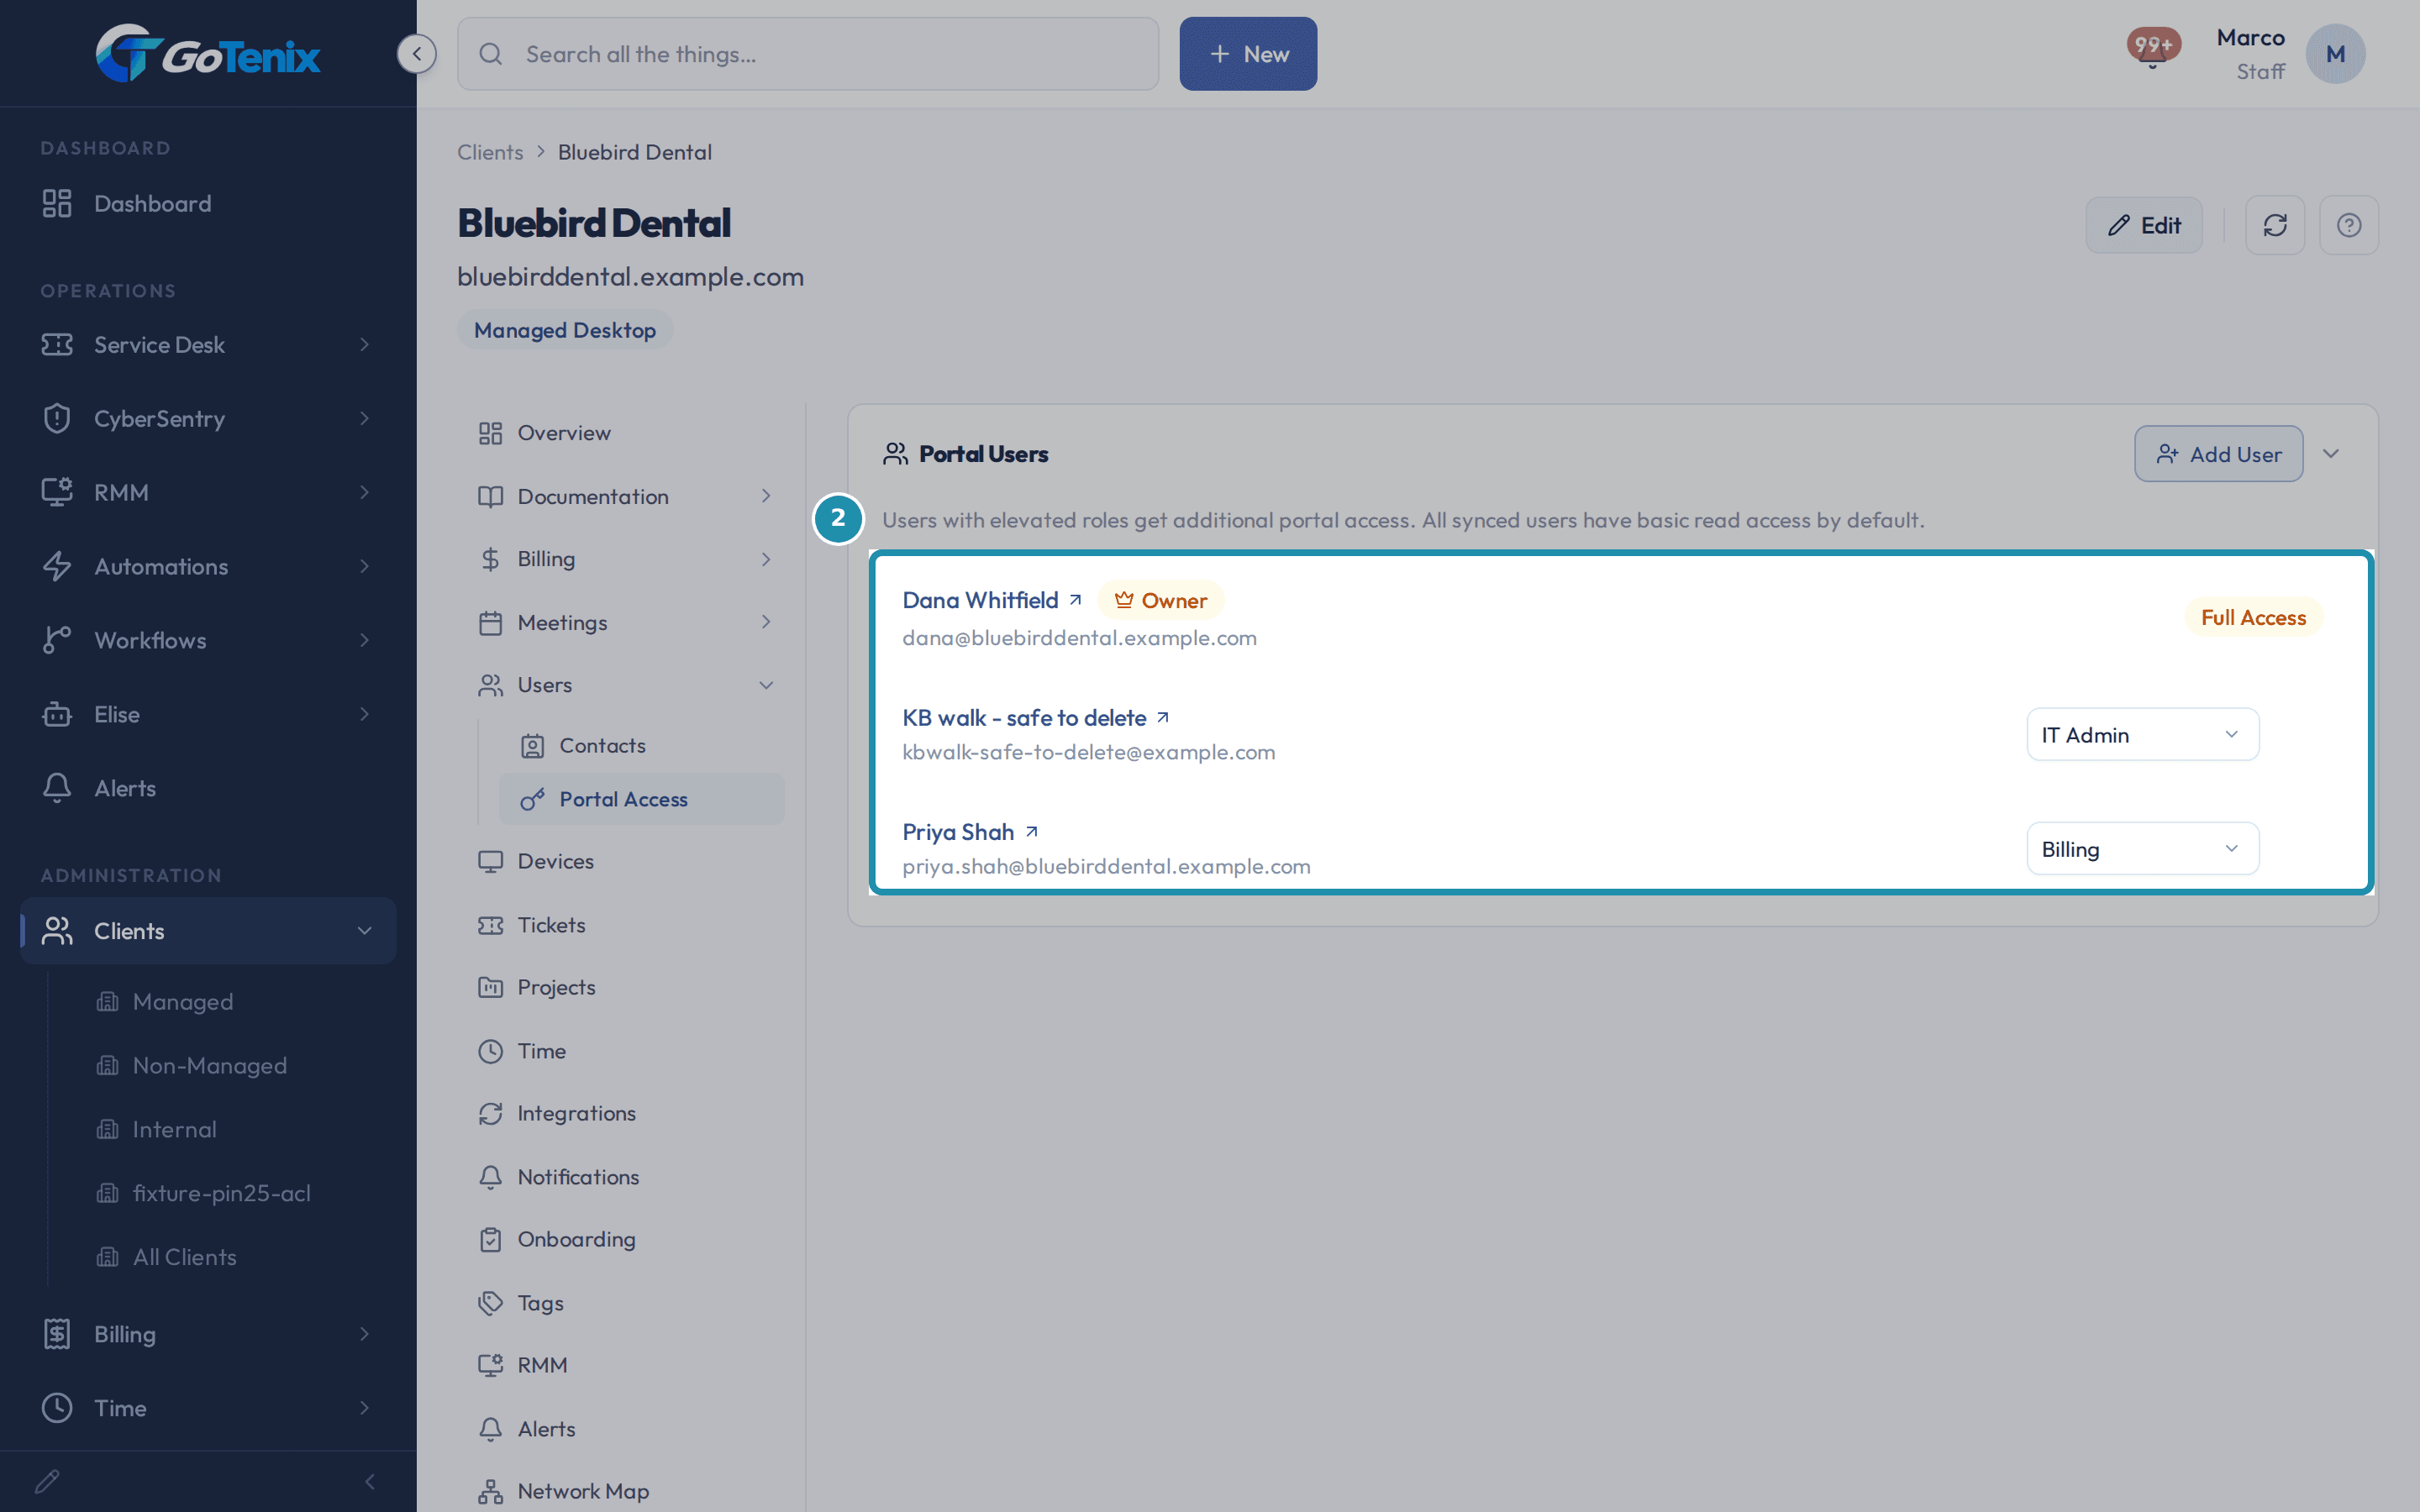
Task: Click the Devices monitor icon
Action: click(490, 861)
